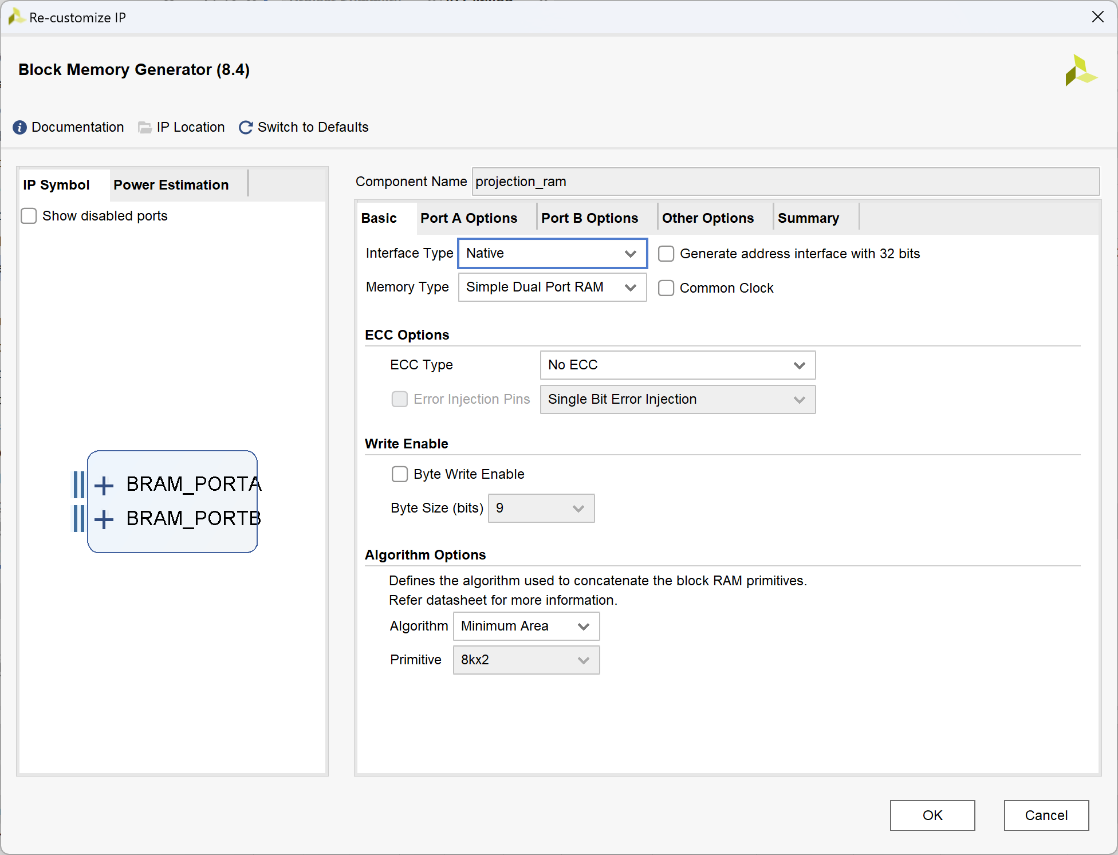Expand the ECC Type dropdown
1118x855 pixels.
click(677, 365)
